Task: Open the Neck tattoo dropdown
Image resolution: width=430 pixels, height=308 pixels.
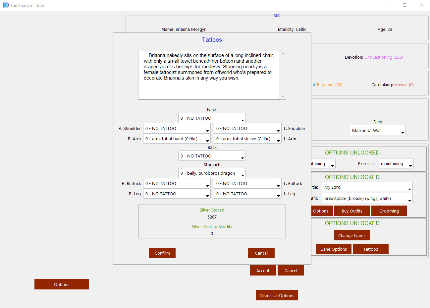Action: click(x=212, y=118)
